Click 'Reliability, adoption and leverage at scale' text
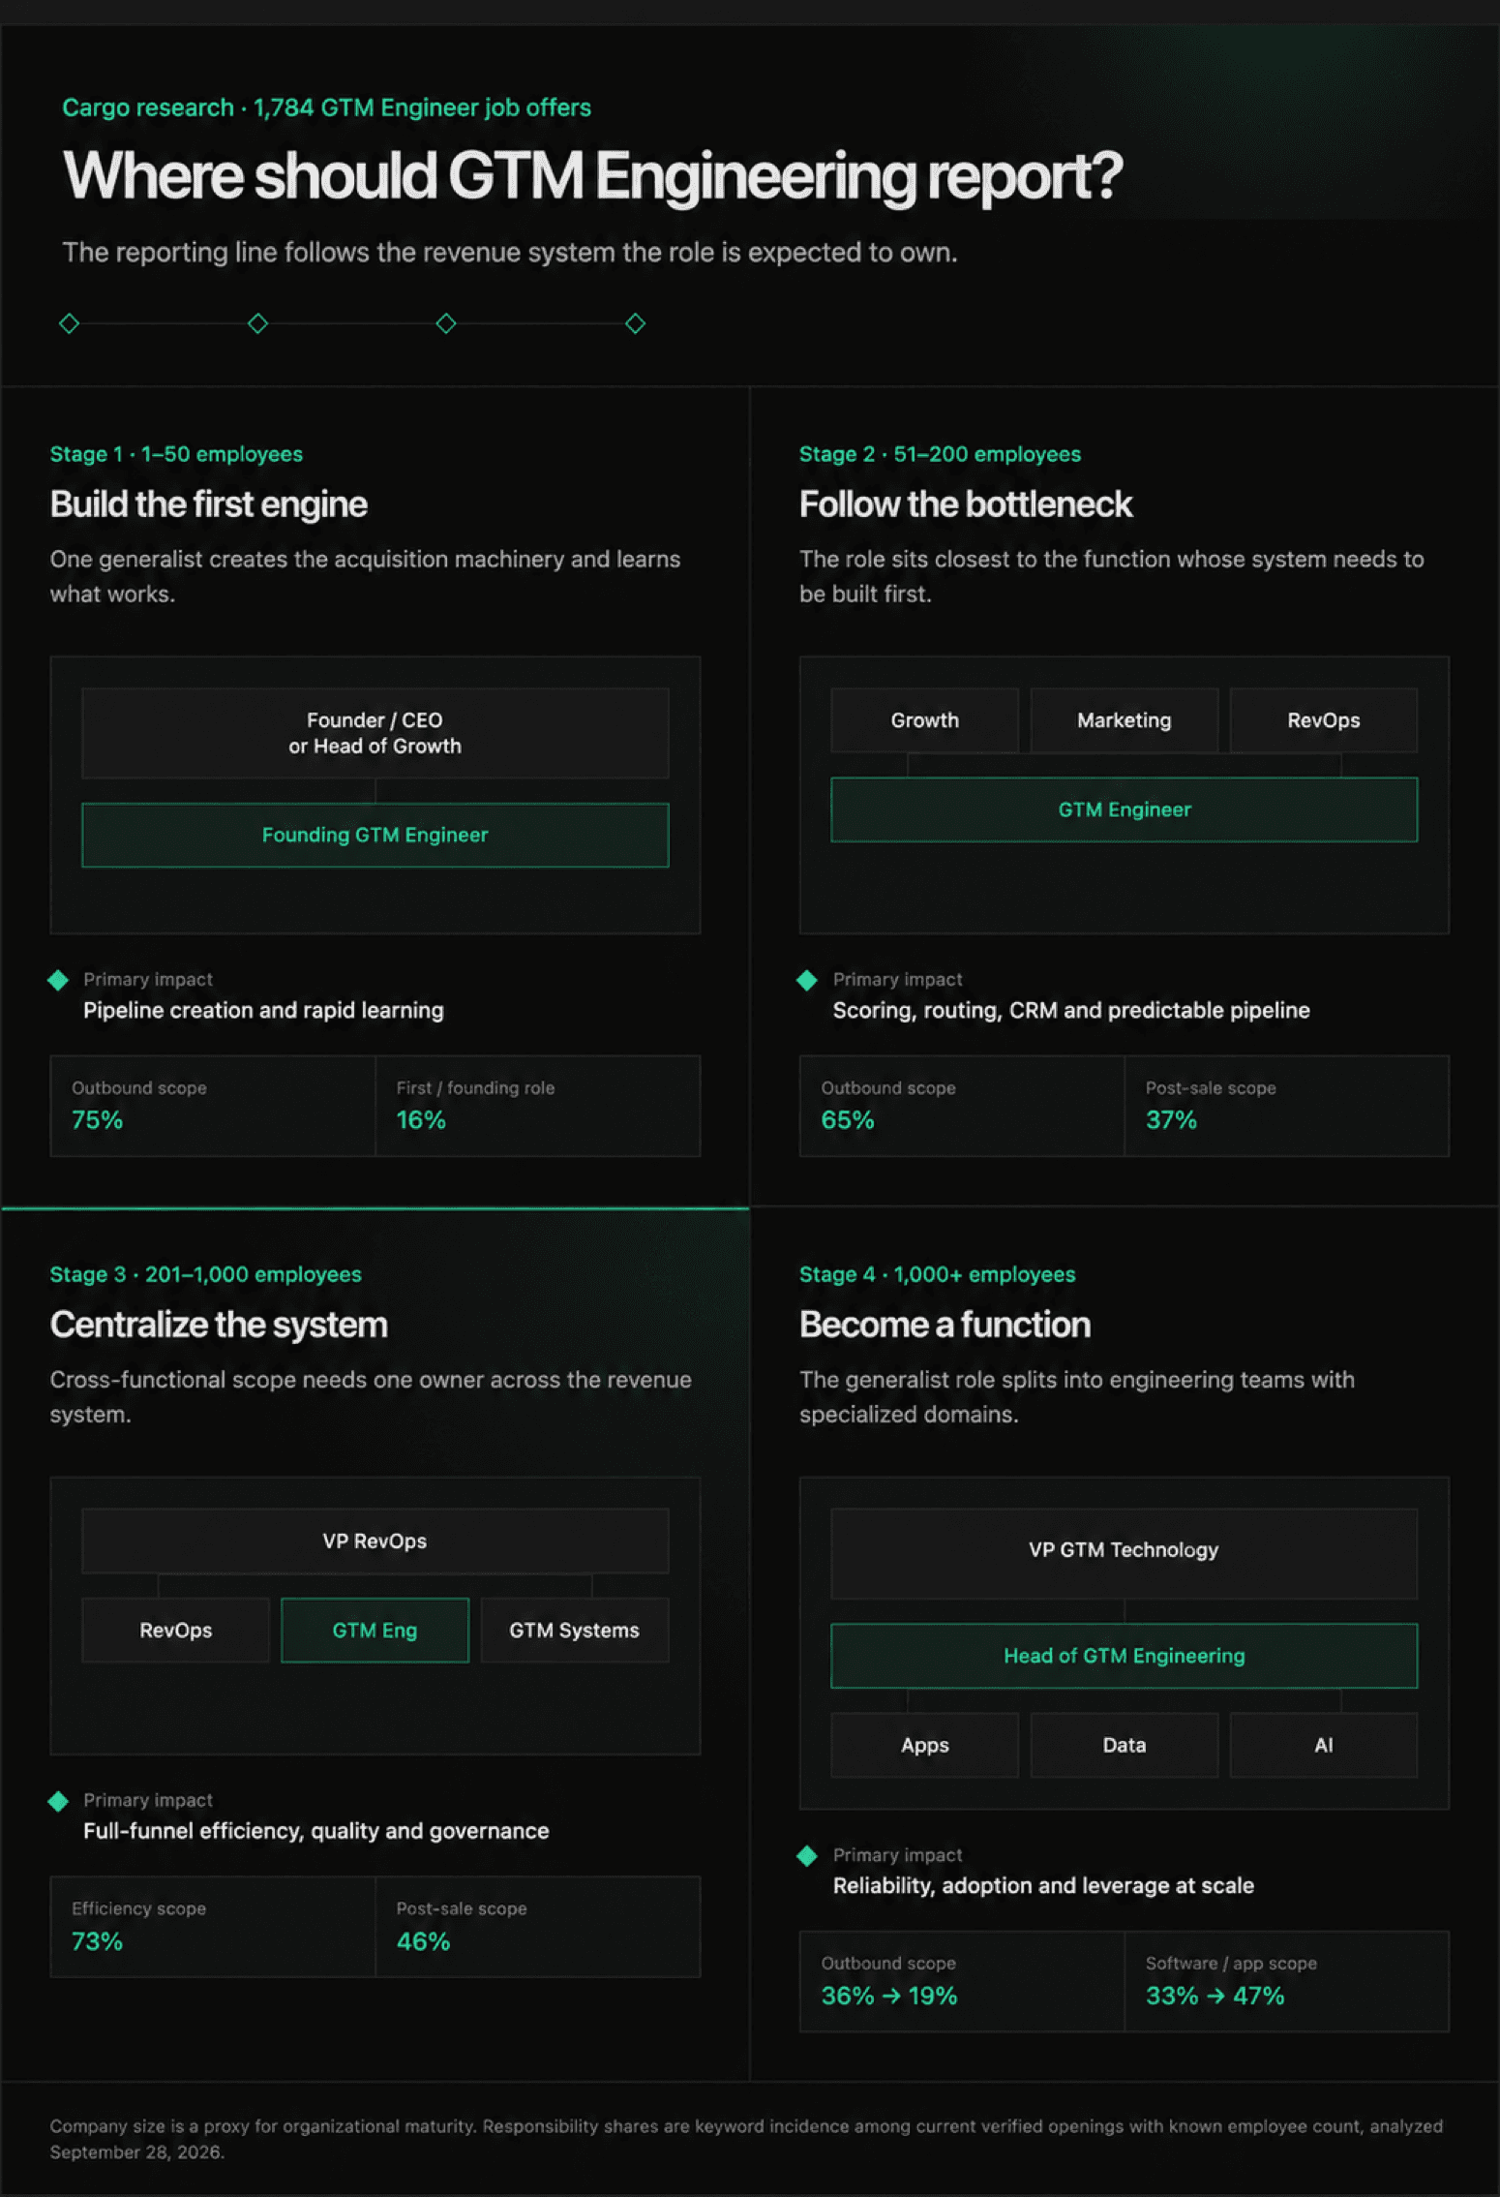 [x=1043, y=1885]
